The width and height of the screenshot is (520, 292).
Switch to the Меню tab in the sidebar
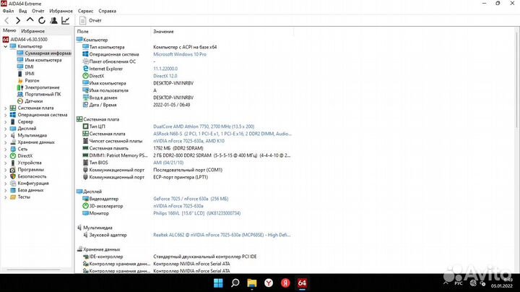9,30
